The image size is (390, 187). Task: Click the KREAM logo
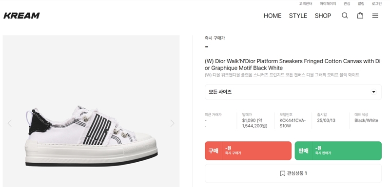[21, 16]
